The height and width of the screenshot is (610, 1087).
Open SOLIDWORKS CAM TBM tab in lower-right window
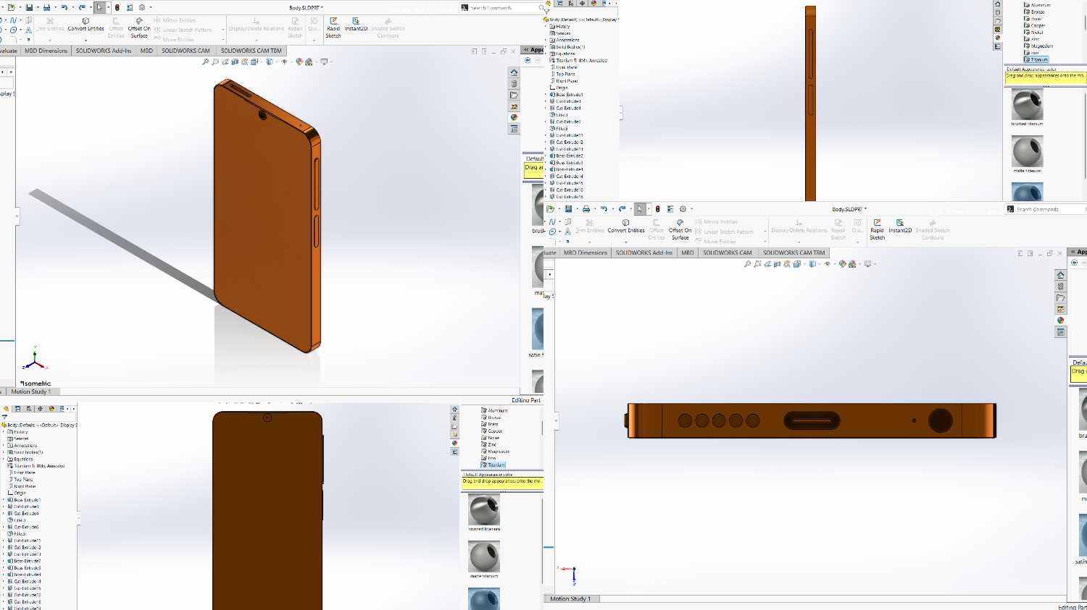[794, 253]
